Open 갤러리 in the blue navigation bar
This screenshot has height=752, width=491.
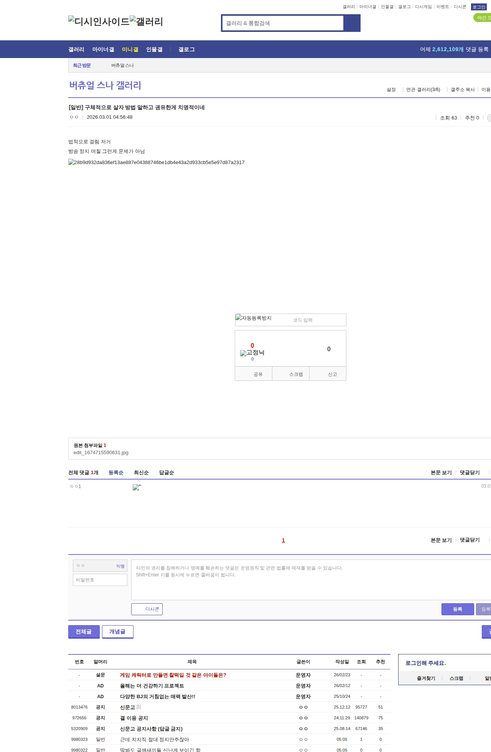[x=76, y=50]
